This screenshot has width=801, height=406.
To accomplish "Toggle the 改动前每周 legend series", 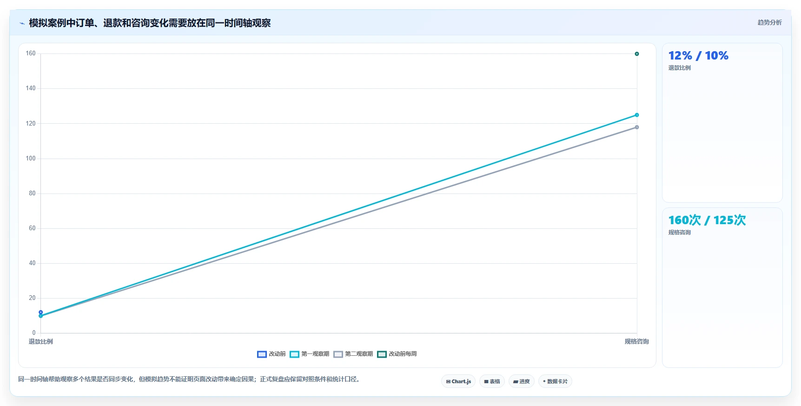I will 397,354.
